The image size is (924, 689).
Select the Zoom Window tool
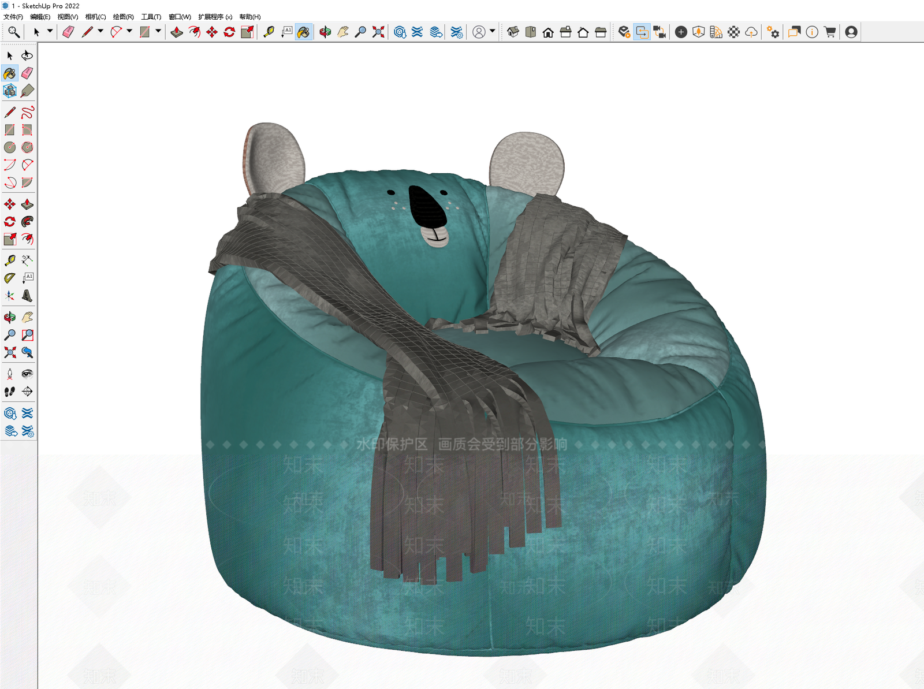[x=27, y=334]
